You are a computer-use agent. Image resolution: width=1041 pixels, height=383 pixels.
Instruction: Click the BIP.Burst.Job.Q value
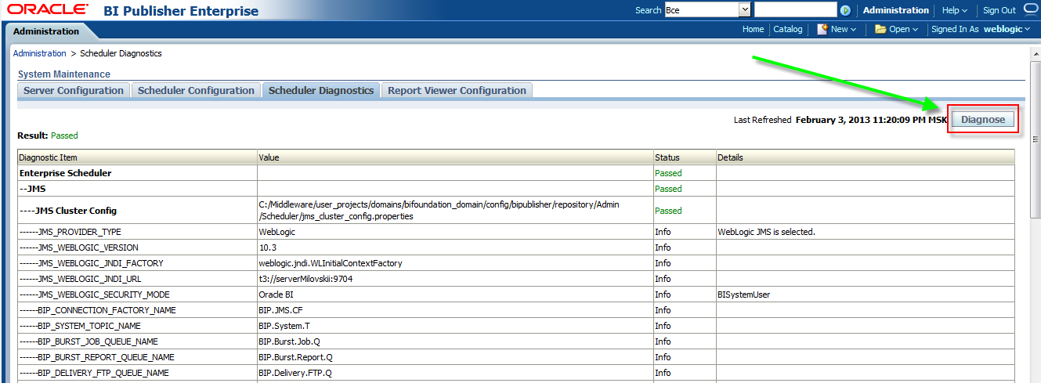pos(290,341)
